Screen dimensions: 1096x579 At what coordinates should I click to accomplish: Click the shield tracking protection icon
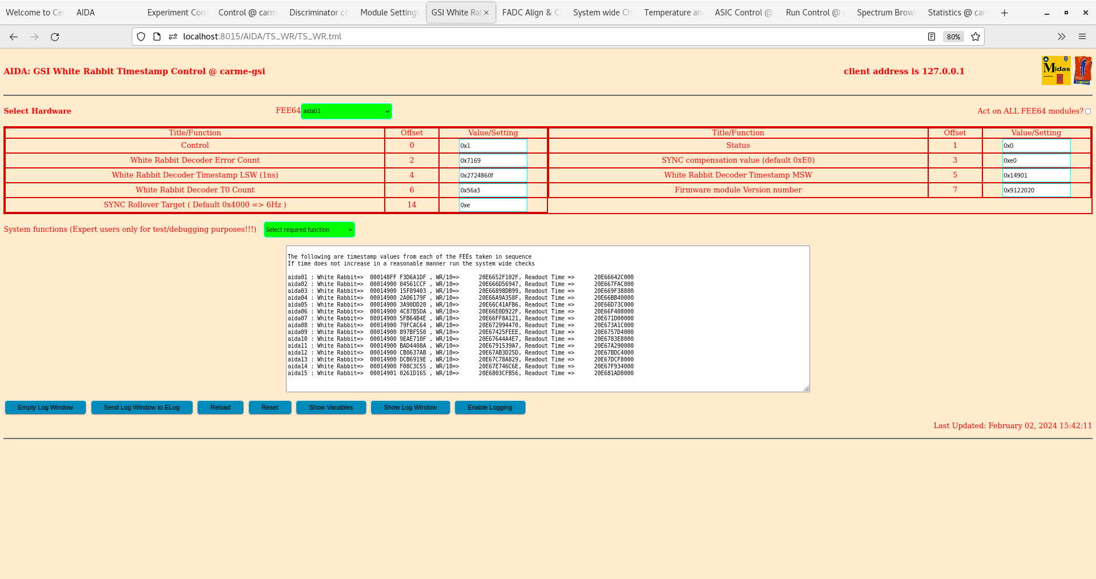(x=141, y=37)
